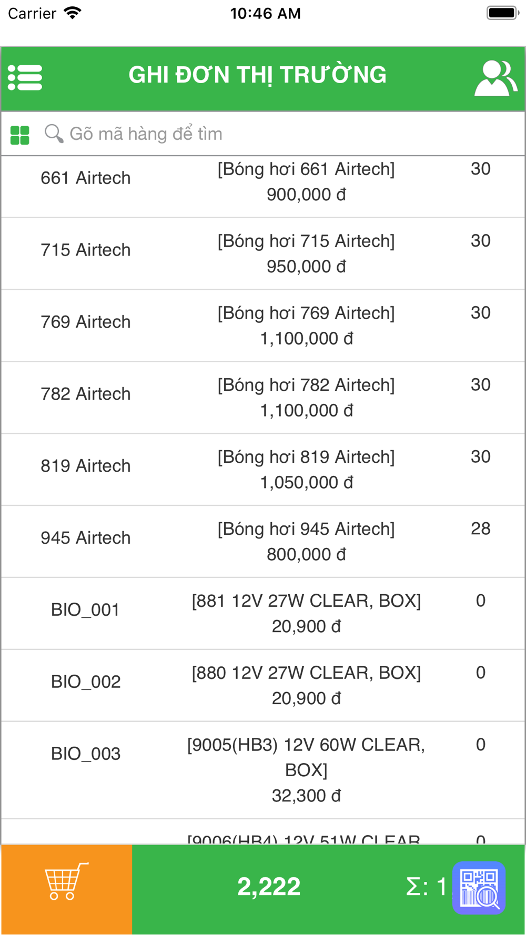This screenshot has width=526, height=935.
Task: Launch the QR barcode scanner
Action: [x=479, y=888]
